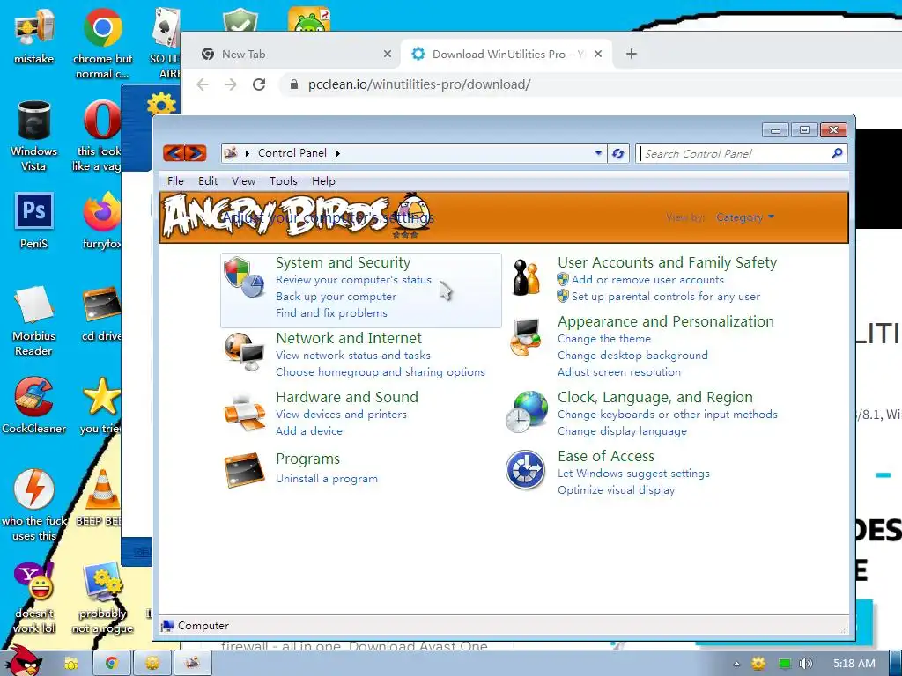Open the Edit menu
Screen dimensions: 902x676
tap(208, 181)
